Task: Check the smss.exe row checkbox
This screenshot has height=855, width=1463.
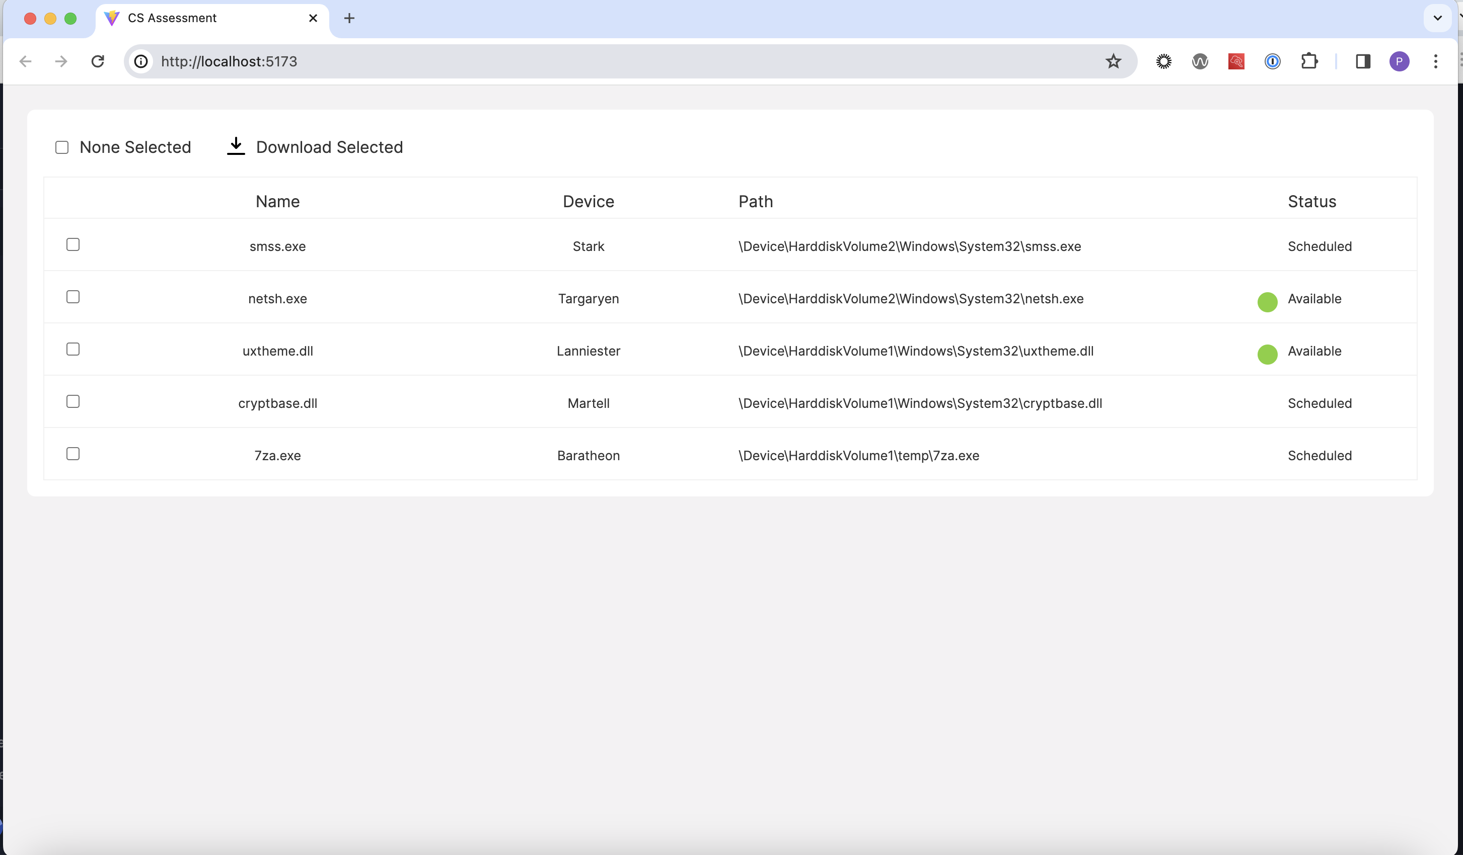Action: pyautogui.click(x=73, y=245)
